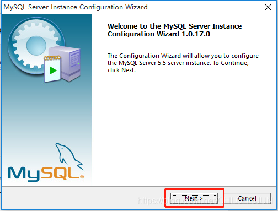This screenshot has height=211, width=278.
Task: Click the Next > button
Action: click(194, 198)
